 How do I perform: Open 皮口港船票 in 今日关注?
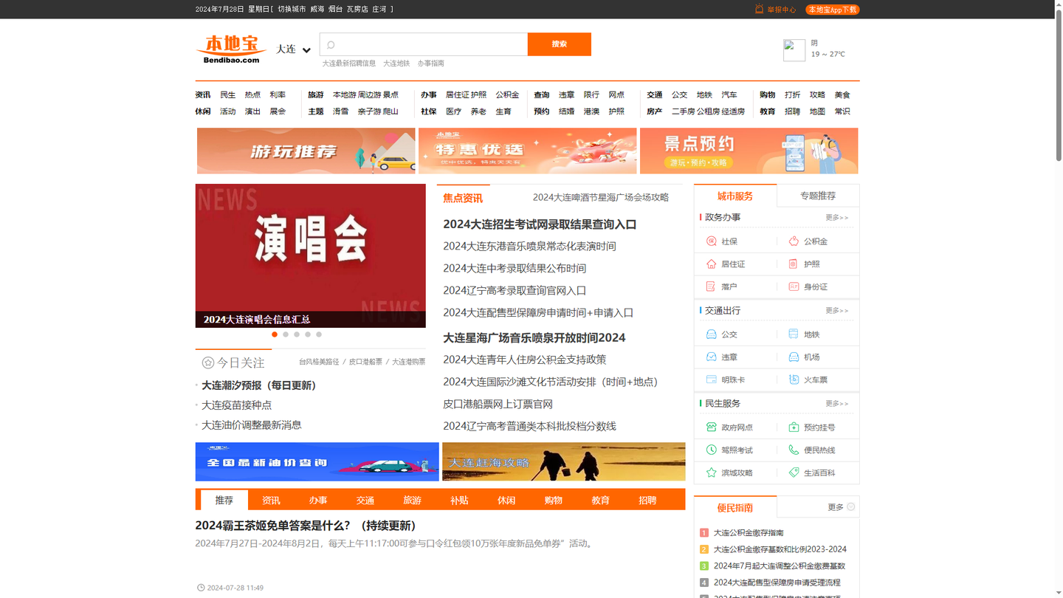pos(365,362)
